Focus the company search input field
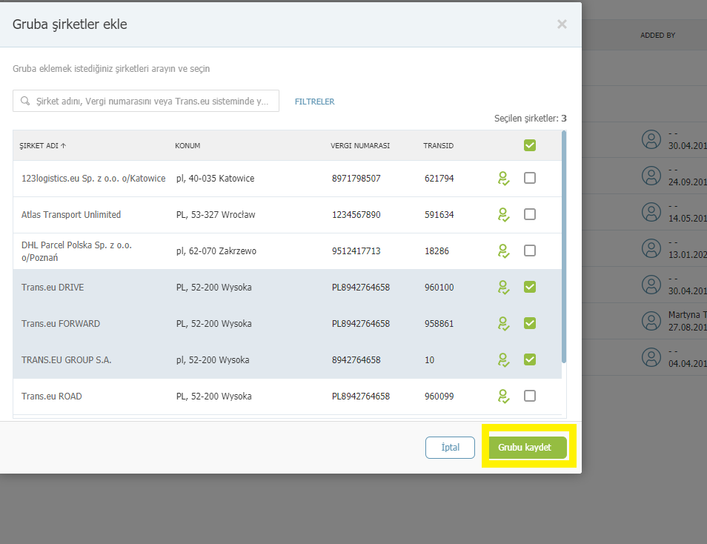Screen dimensions: 707x544 146,101
